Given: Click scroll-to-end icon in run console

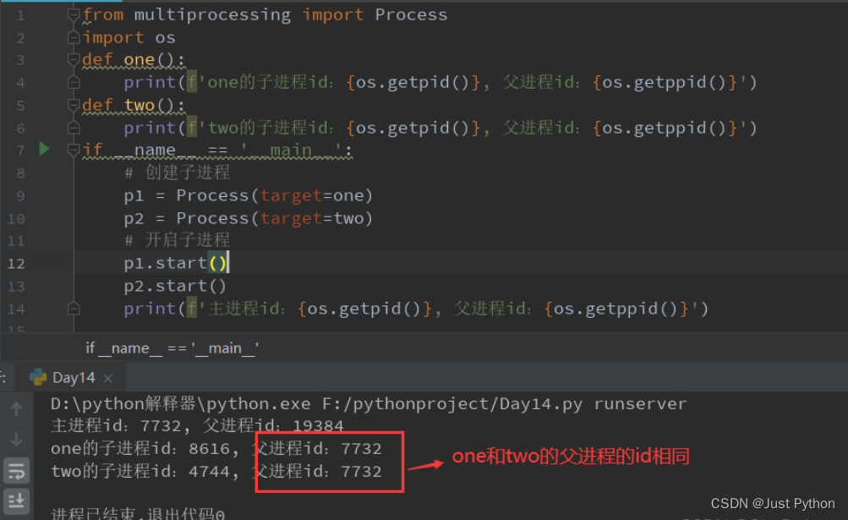Looking at the screenshot, I should (x=16, y=501).
